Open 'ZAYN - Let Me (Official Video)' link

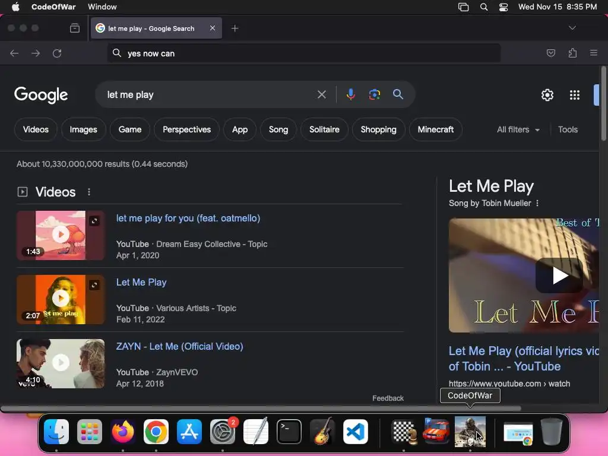point(179,346)
